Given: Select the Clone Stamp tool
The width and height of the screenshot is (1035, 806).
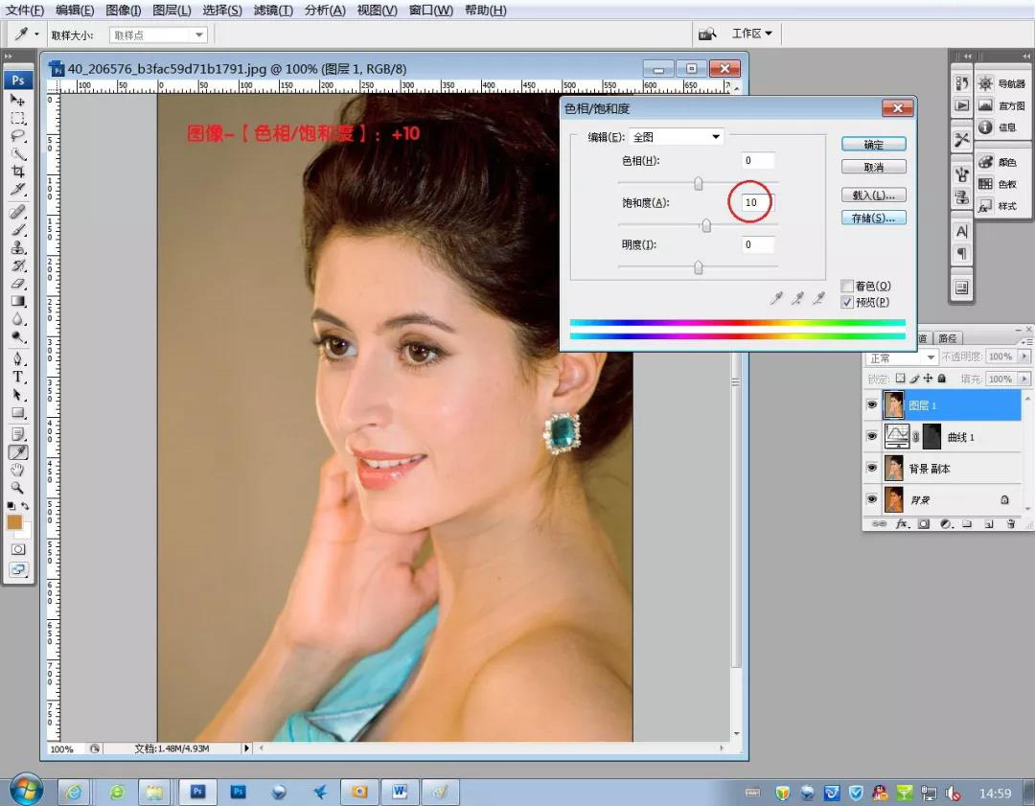Looking at the screenshot, I should coord(18,247).
